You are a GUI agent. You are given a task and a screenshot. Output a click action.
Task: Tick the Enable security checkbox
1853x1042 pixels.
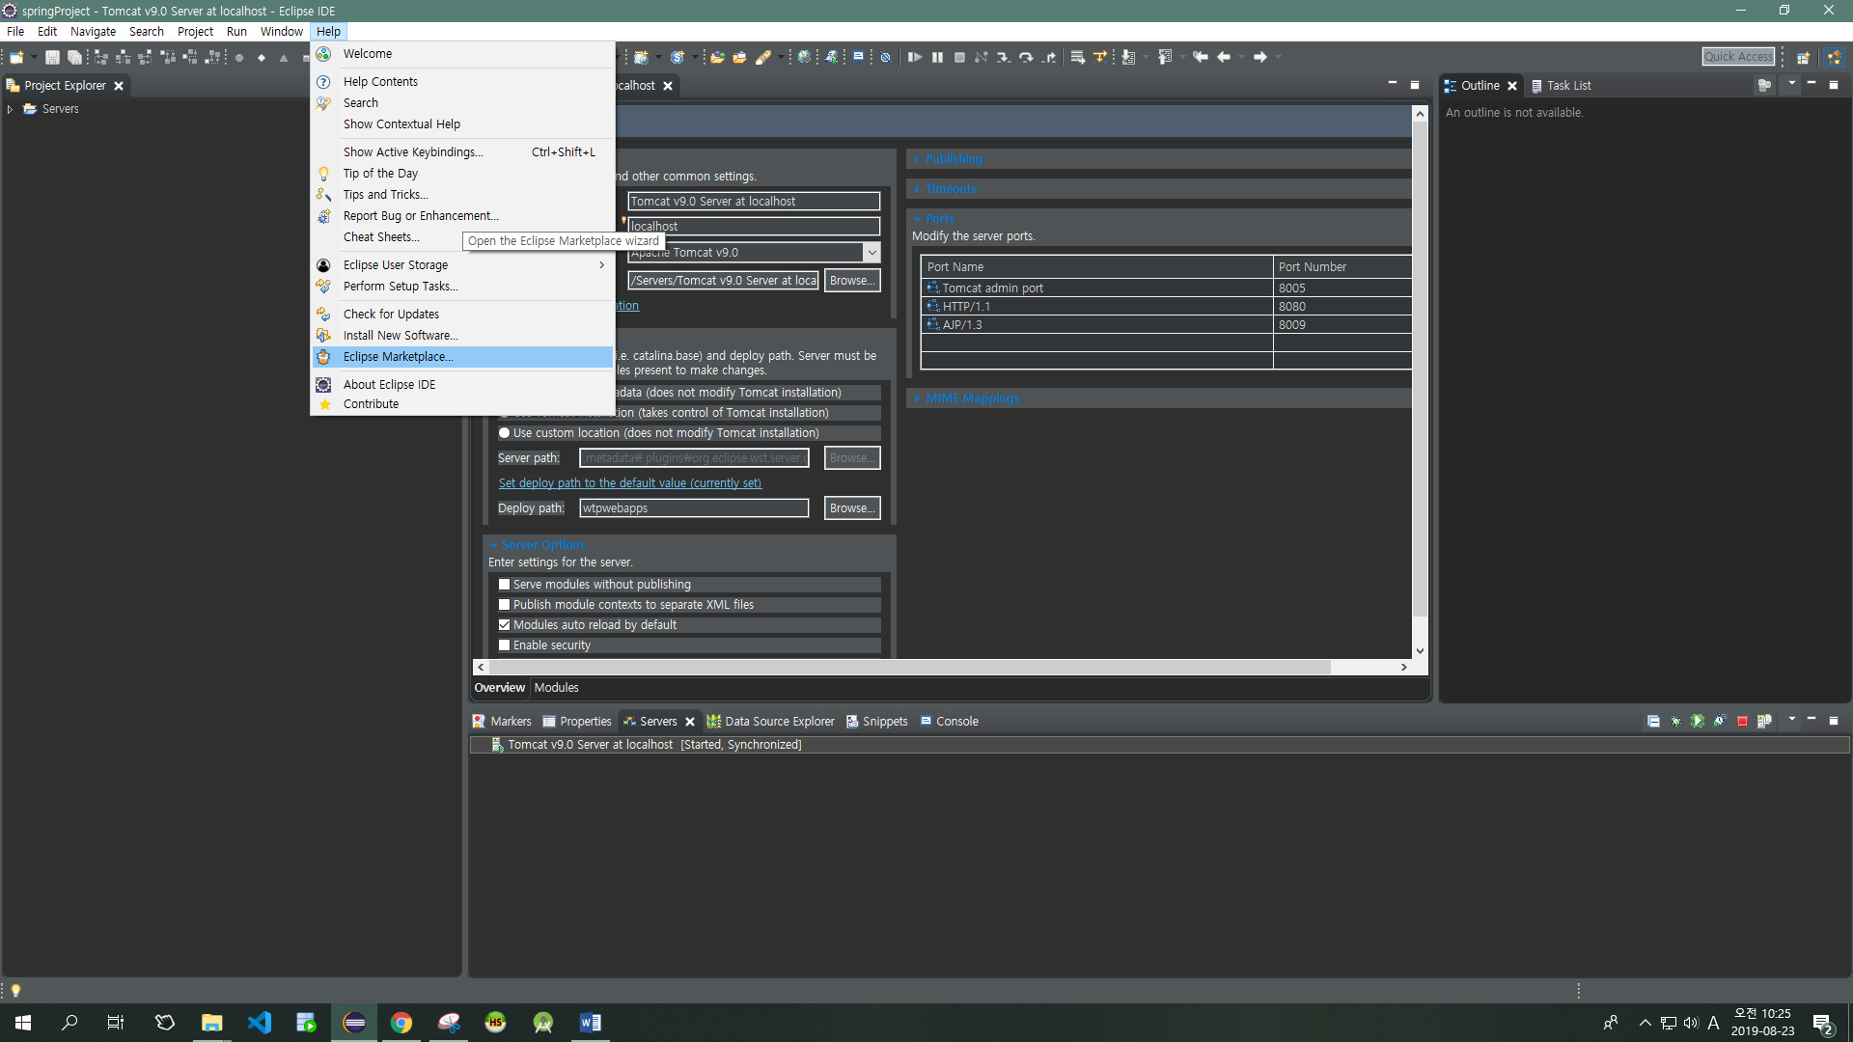pyautogui.click(x=504, y=645)
